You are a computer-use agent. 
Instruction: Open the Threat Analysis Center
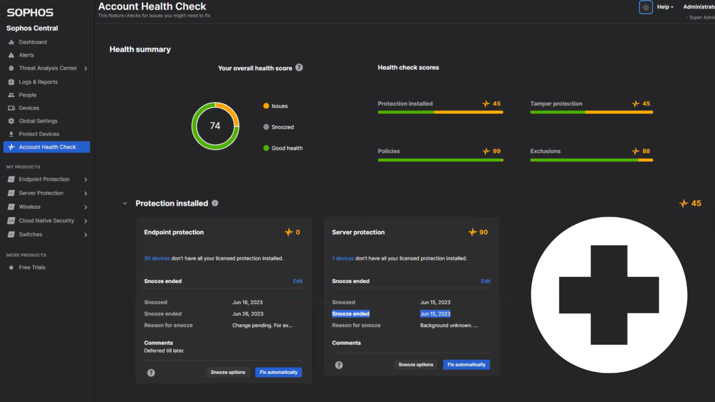48,68
